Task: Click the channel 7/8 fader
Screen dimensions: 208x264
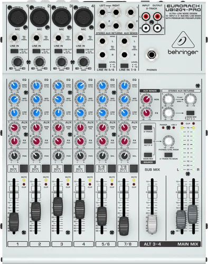Action: pyautogui.click(x=124, y=226)
